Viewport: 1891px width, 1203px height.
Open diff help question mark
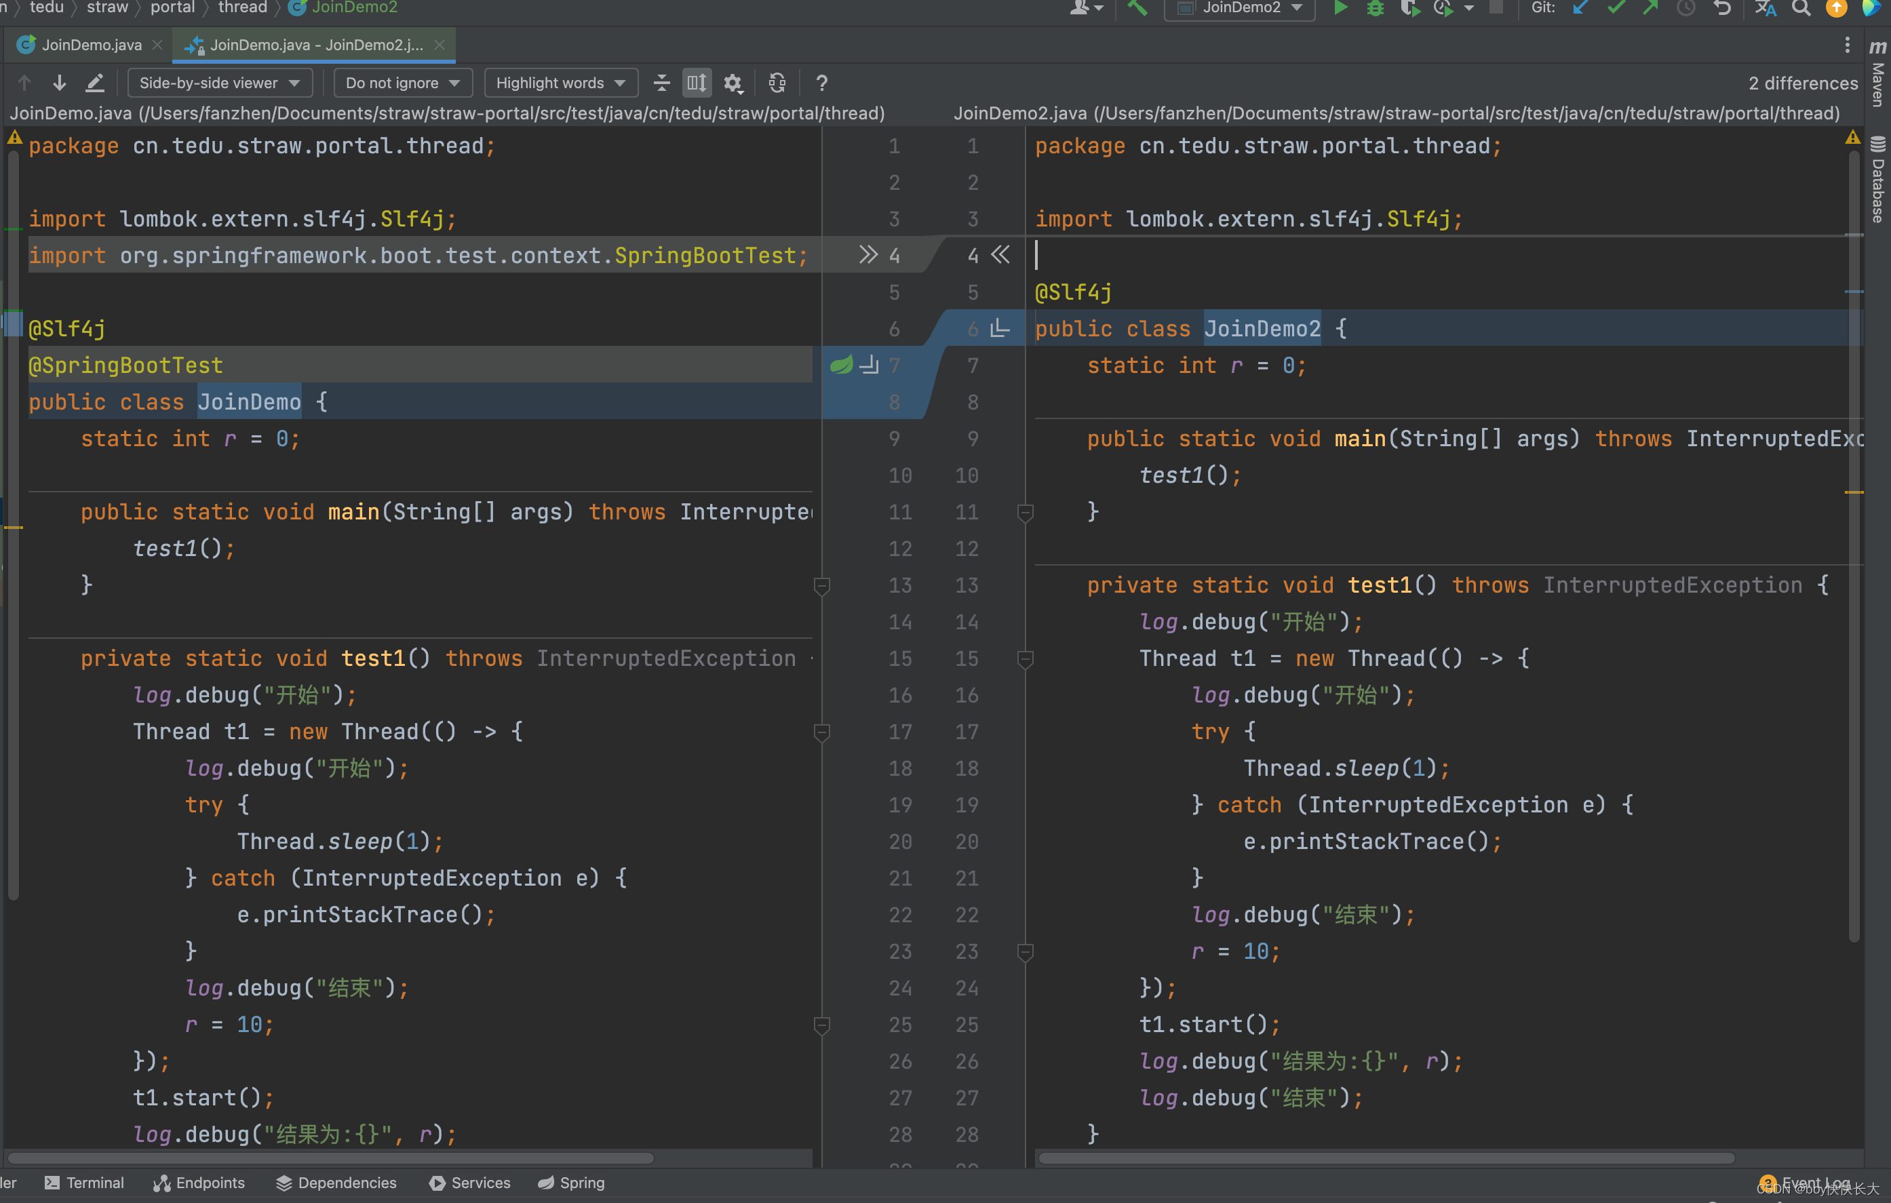(x=821, y=83)
